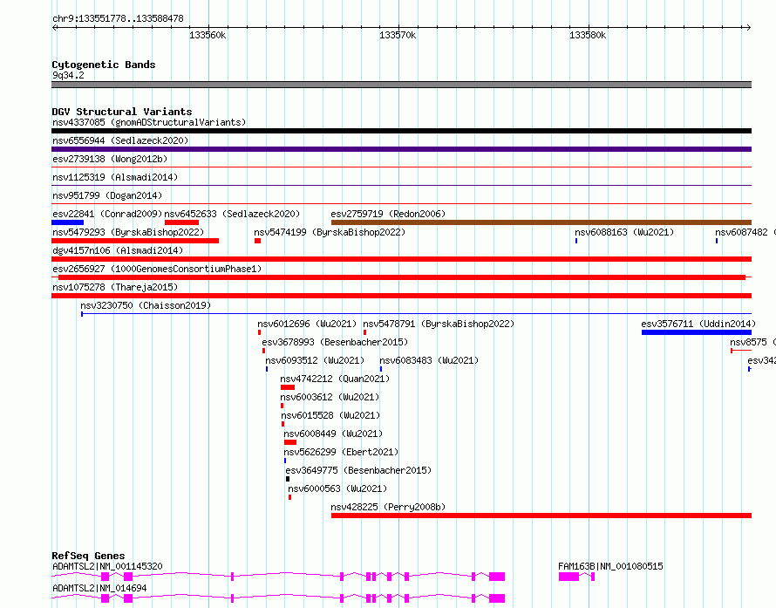Click the right arrow of the coordinate ruler
The width and height of the screenshot is (776, 608).
[748, 27]
